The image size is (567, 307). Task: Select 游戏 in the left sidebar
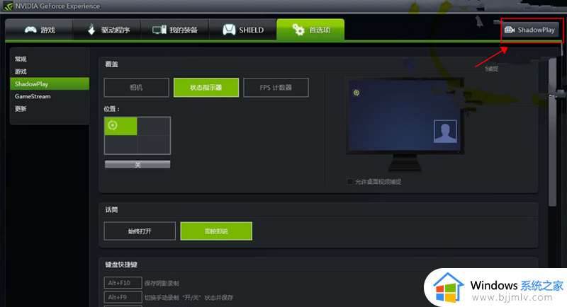pos(21,71)
